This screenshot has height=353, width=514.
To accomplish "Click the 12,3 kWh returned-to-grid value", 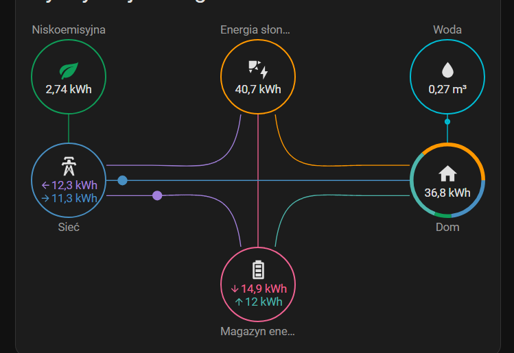I will [x=69, y=185].
